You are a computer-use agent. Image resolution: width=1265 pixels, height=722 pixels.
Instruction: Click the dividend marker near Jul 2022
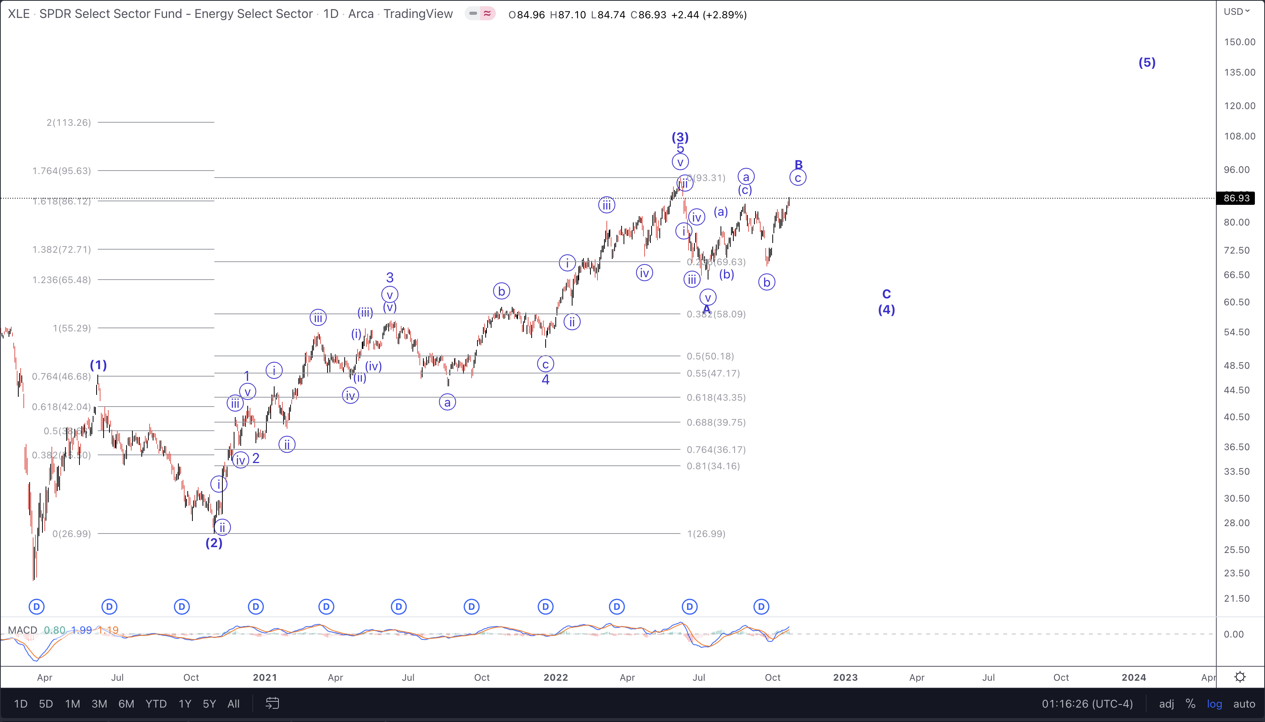[x=689, y=606]
